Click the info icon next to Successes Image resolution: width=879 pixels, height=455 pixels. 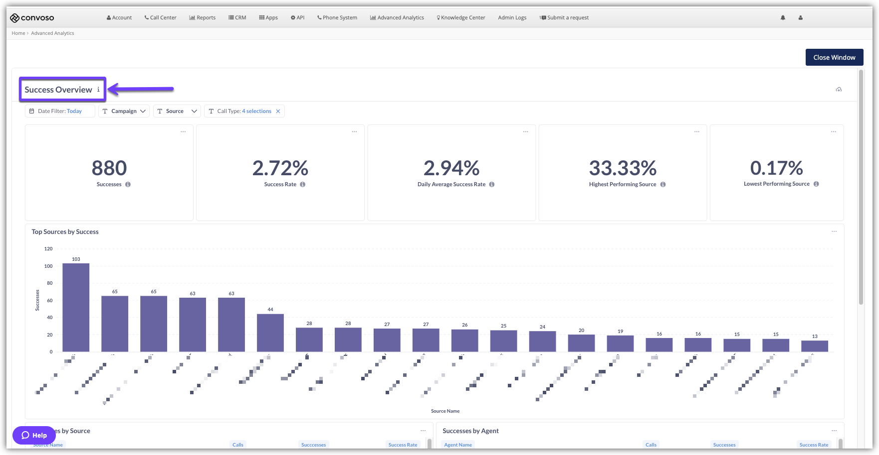[128, 185]
